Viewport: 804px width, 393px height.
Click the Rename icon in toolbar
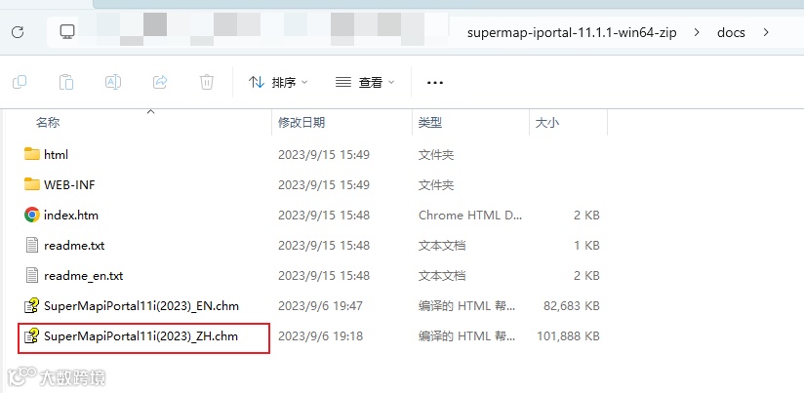click(113, 82)
